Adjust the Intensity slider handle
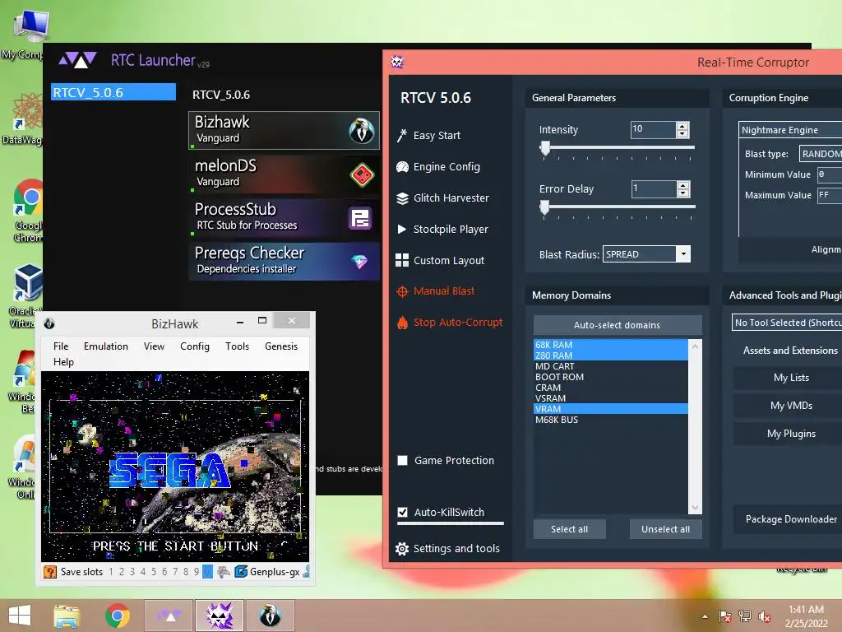 coord(545,148)
